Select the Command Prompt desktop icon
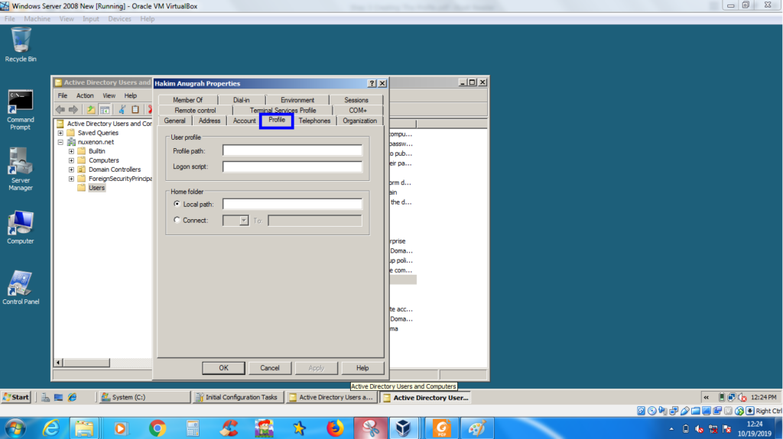This screenshot has height=439, width=783. coord(21,110)
